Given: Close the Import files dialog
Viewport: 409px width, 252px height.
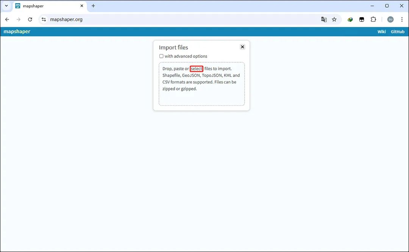Looking at the screenshot, I should click(x=242, y=47).
